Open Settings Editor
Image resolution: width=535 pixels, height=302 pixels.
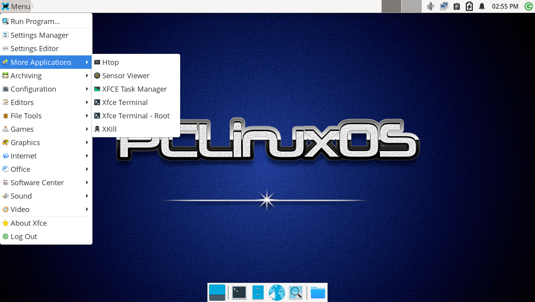46,48
